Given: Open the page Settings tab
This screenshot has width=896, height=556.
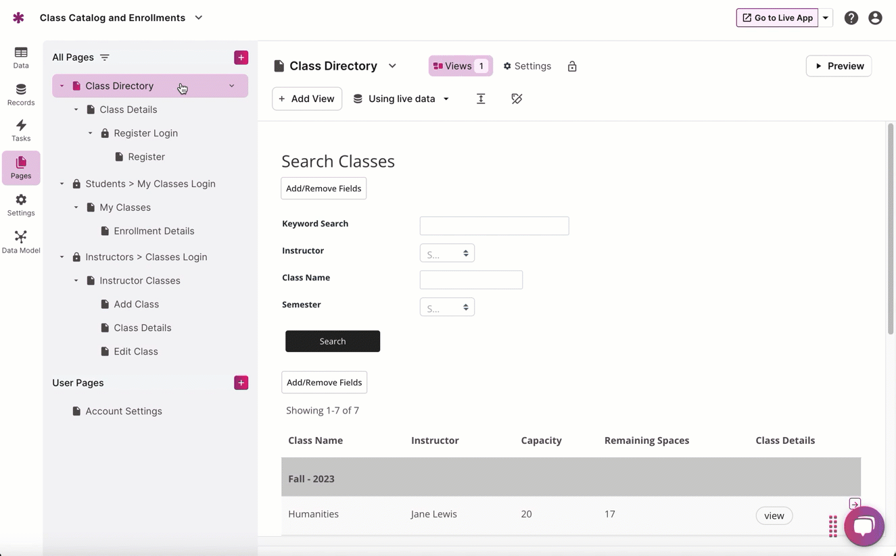Looking at the screenshot, I should pyautogui.click(x=527, y=66).
